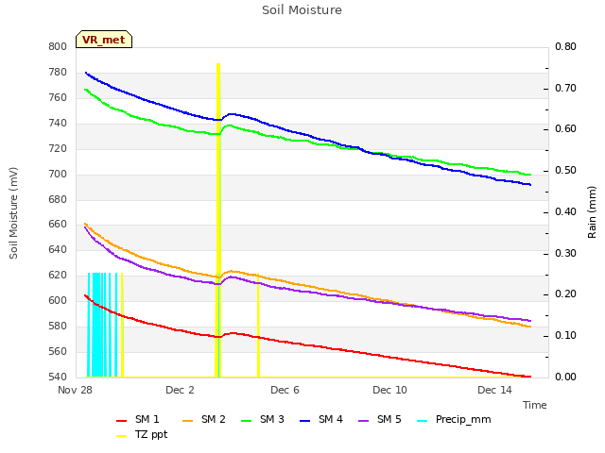Toggle SM 2 series in legend
This screenshot has width=605, height=453.
(204, 419)
